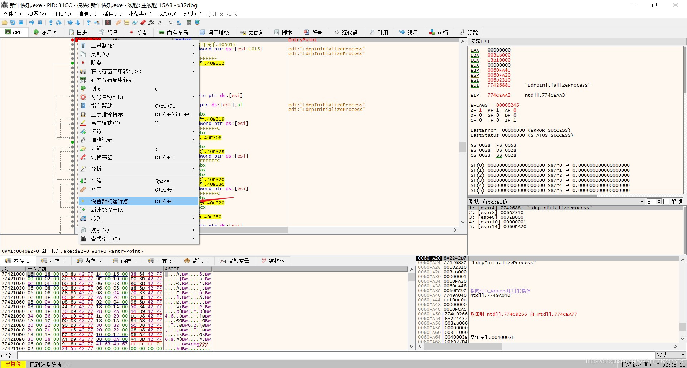Click the pause execution icon
This screenshot has height=368, width=687.
tap(40, 23)
